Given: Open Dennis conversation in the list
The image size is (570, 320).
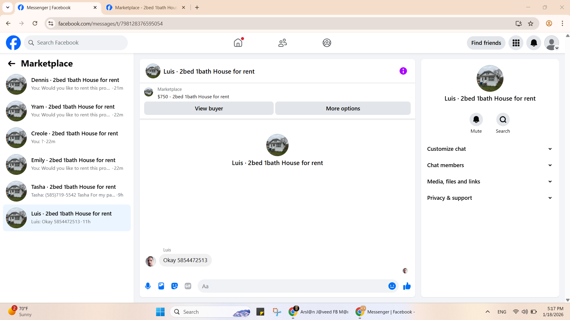Looking at the screenshot, I should coord(67,84).
